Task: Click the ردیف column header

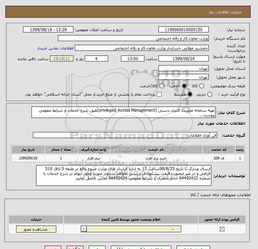Action: point(240,149)
